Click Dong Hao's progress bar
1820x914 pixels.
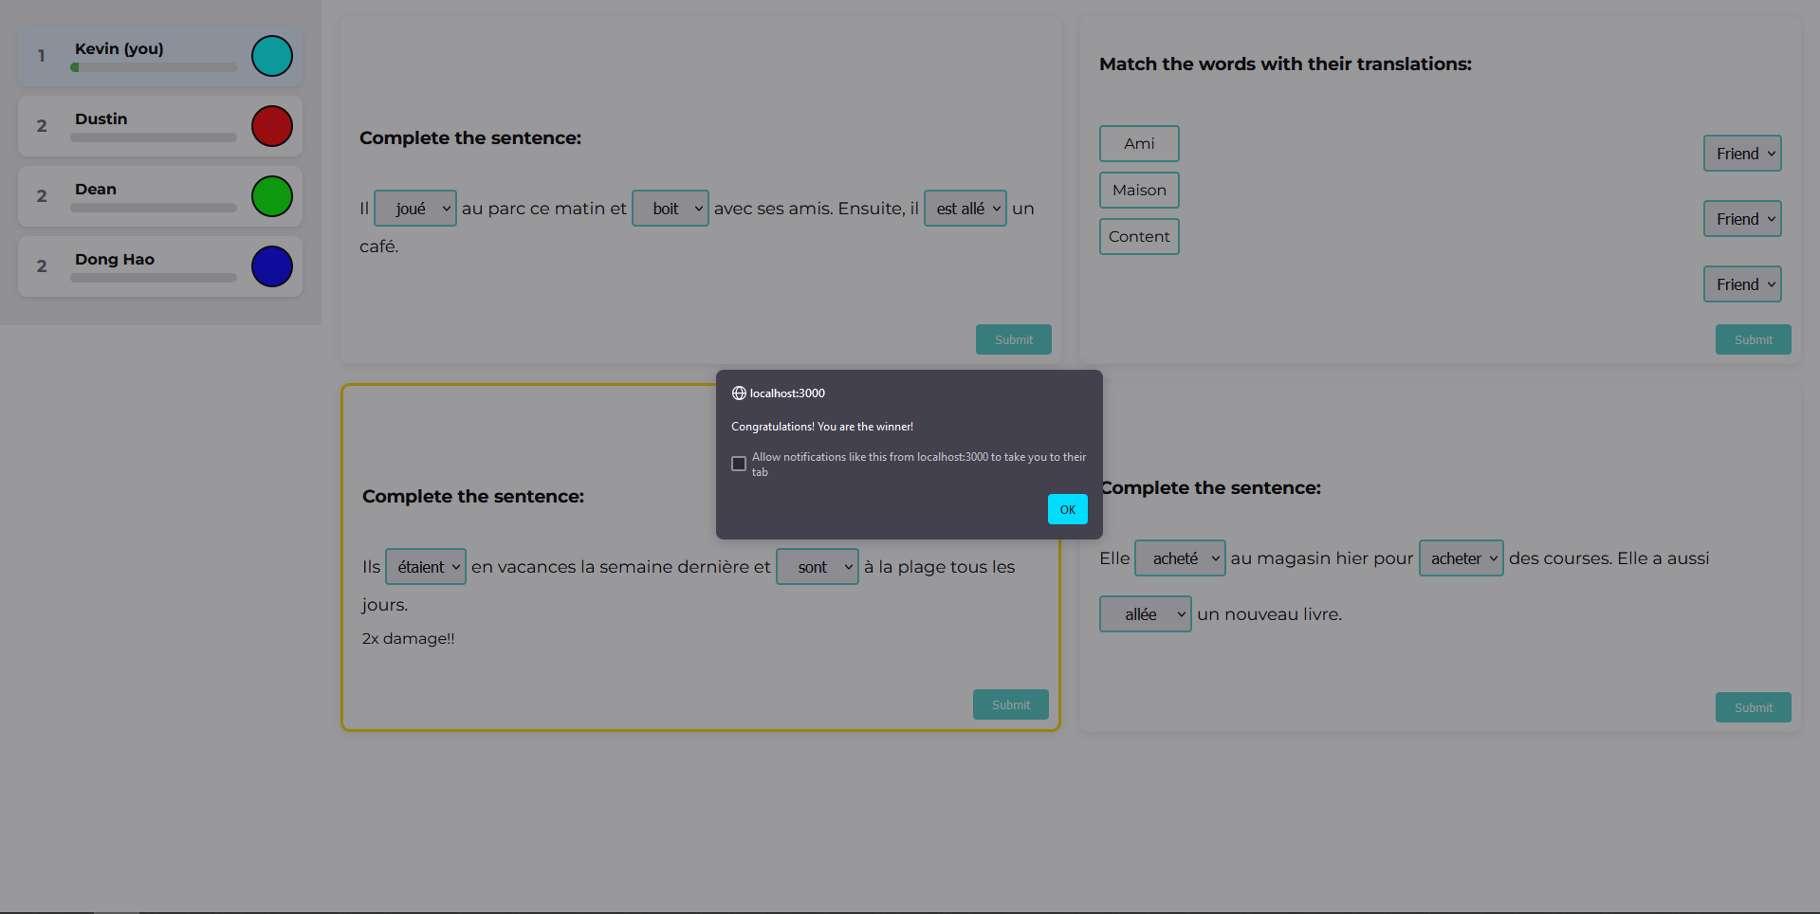coord(154,278)
